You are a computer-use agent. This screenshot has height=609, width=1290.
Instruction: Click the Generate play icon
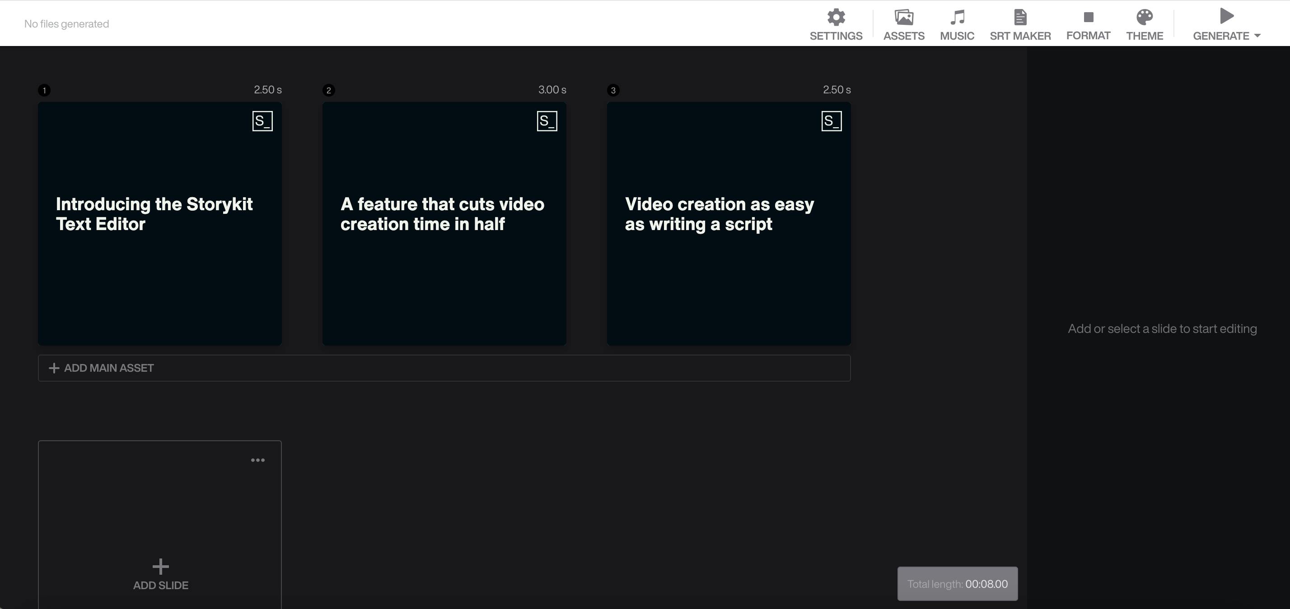pos(1226,17)
